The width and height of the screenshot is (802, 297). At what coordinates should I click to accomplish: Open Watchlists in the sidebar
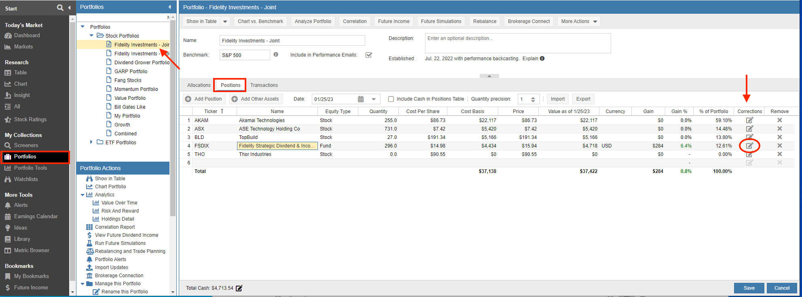tap(26, 179)
